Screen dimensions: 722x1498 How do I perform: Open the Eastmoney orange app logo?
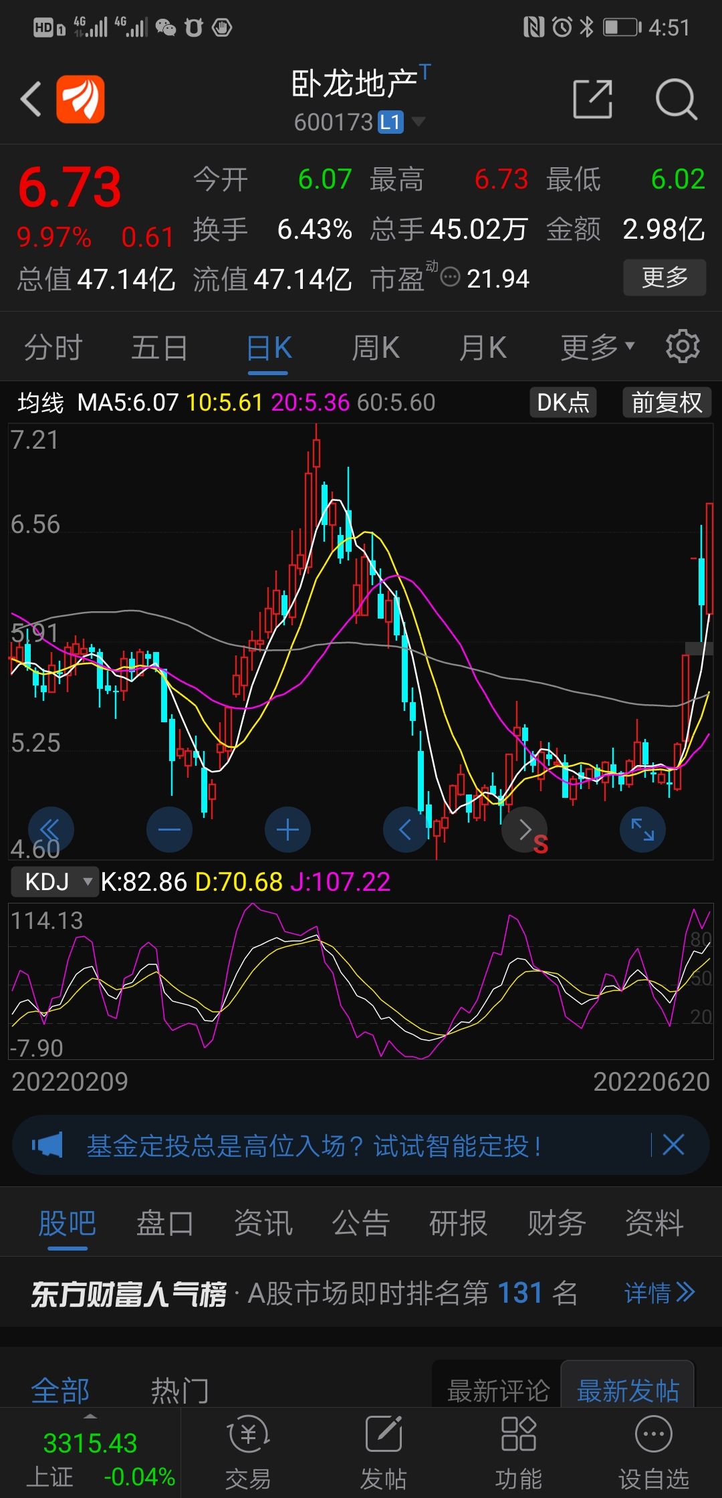point(80,99)
